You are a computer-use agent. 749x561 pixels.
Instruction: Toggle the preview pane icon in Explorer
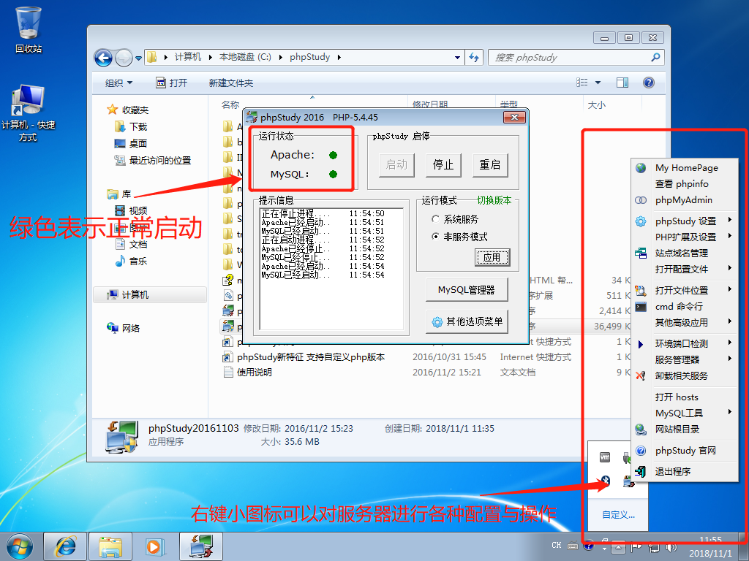[622, 83]
